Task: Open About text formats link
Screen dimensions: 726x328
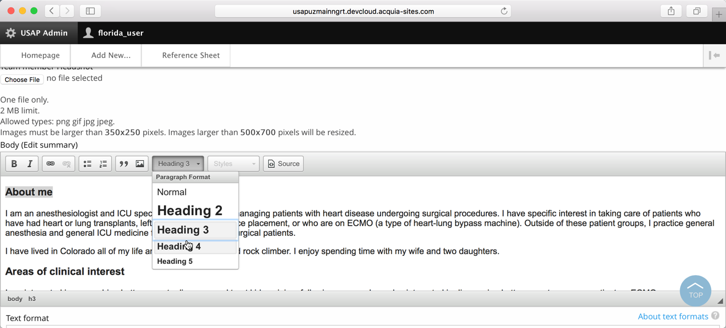Action: [673, 317]
